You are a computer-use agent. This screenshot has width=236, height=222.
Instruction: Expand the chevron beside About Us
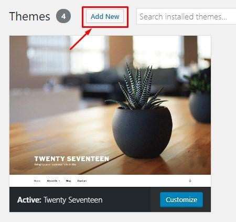[x=59, y=181]
